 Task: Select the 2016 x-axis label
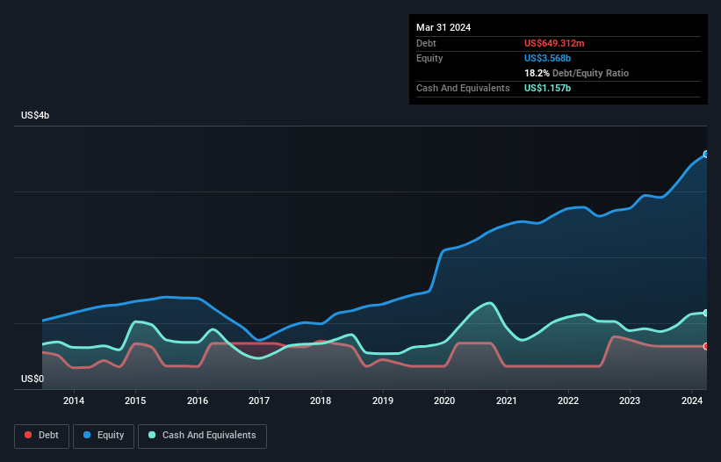[x=198, y=401]
